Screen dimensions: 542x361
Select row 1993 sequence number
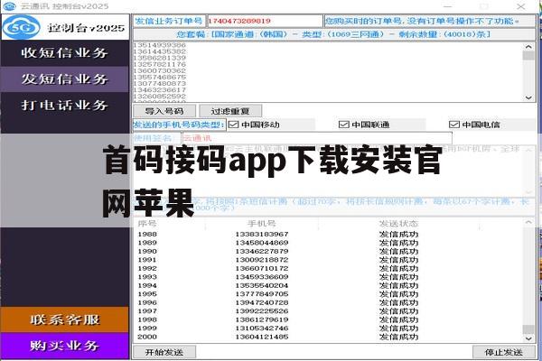coord(147,277)
